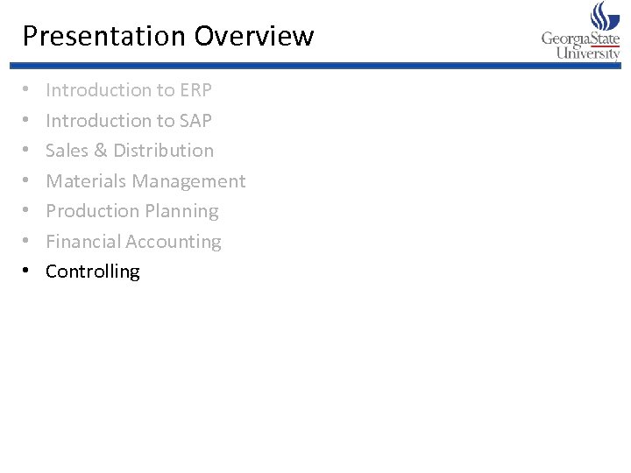Click the highlighted "Controlling" item
The image size is (631, 473).
click(x=93, y=272)
